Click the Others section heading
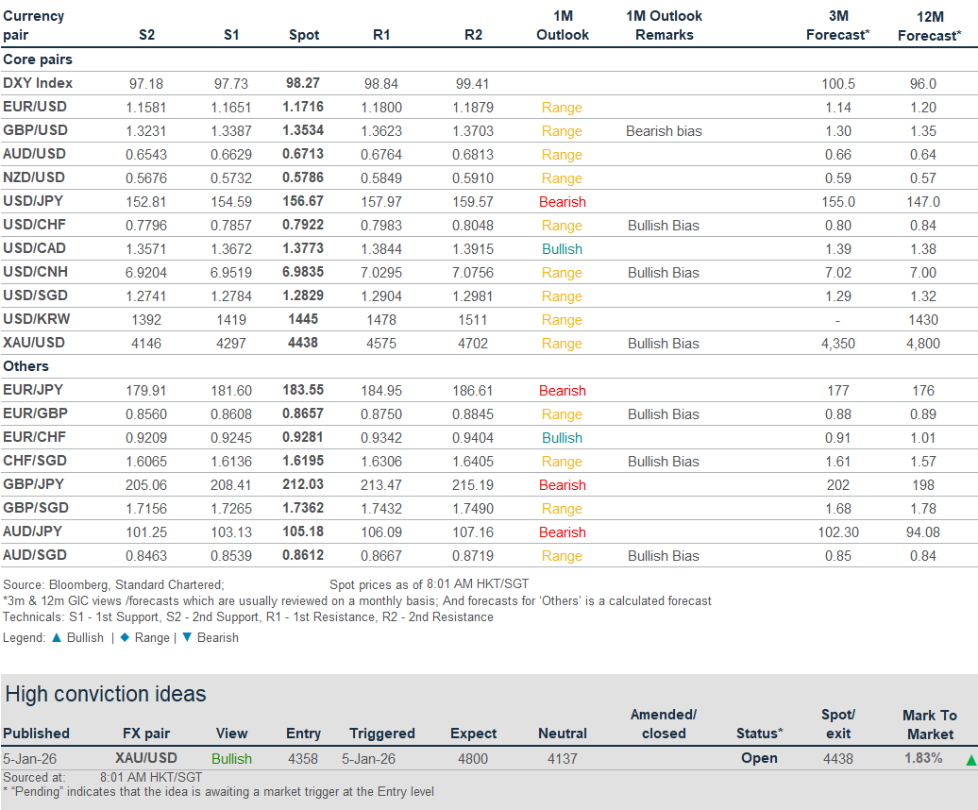978x810 pixels. (26, 366)
